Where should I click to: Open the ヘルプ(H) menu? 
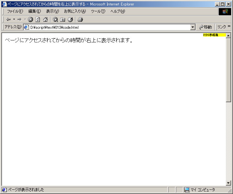coord(117,11)
